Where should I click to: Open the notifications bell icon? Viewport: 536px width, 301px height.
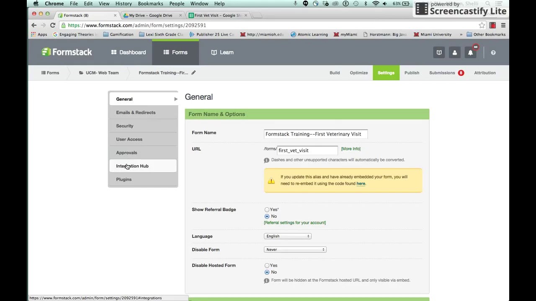click(x=470, y=52)
